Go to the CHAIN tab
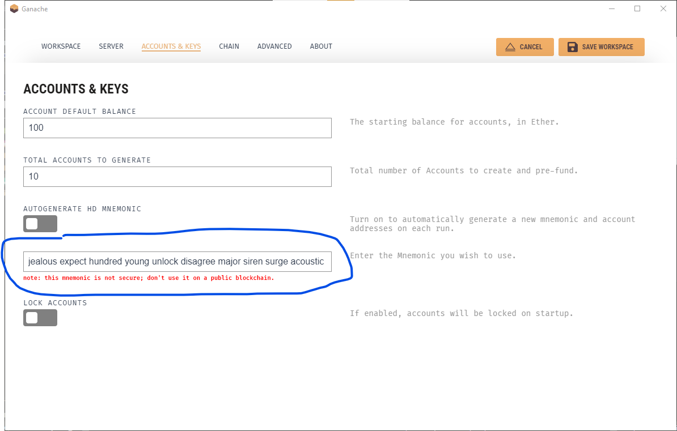677x431 pixels. click(x=229, y=46)
